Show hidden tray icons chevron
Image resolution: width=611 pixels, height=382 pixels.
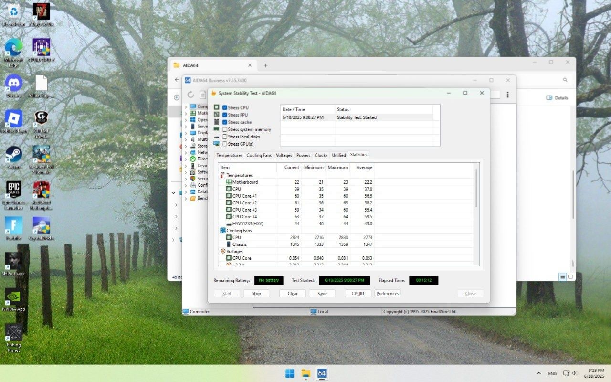click(x=539, y=373)
